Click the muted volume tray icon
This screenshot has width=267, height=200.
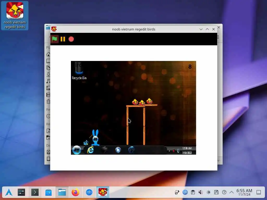[201, 192]
